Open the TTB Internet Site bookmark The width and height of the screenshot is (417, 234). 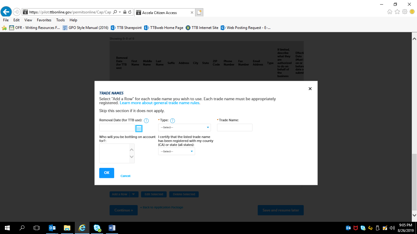tap(202, 28)
